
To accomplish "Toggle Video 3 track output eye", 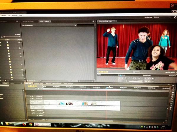I will [31, 96].
